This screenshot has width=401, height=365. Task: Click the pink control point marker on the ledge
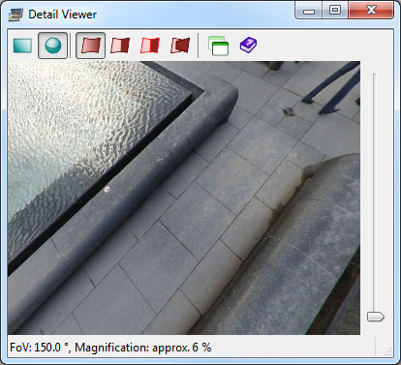pos(108,189)
